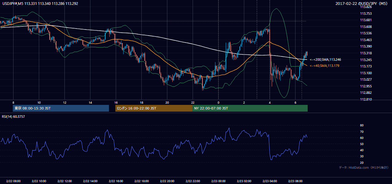Screen dimensions: 392x184
Task: Click price axis value 113.173
Action: [366, 66]
